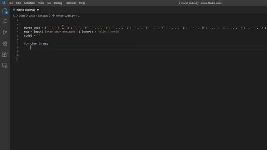This screenshot has height=150, width=267.
Task: Select the morse_coder.py editor tab
Action: click(26, 10)
